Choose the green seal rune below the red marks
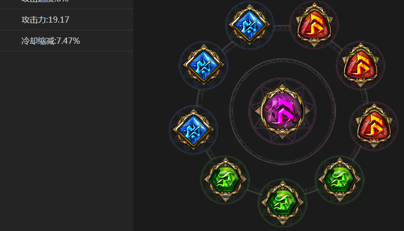Image resolution: width=404 pixels, height=231 pixels. pyautogui.click(x=340, y=180)
